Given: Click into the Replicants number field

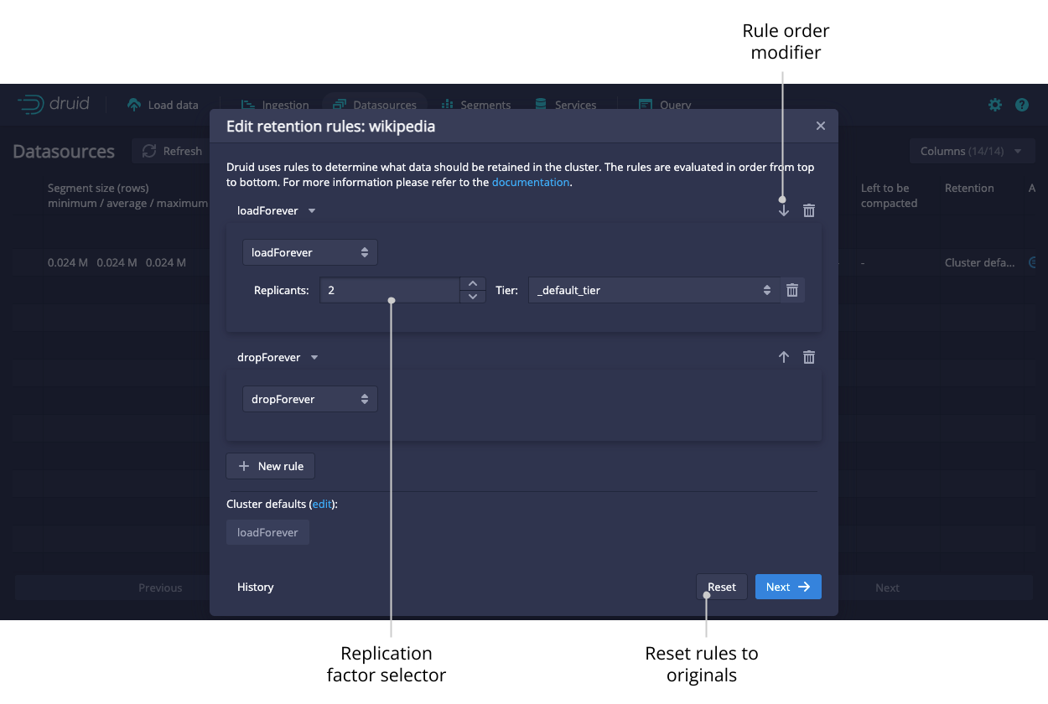Looking at the screenshot, I should 390,291.
